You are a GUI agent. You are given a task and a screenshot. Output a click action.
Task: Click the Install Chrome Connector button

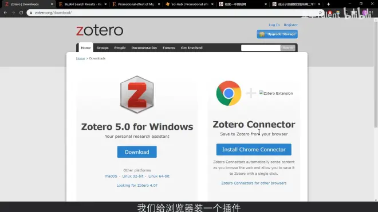[x=254, y=150]
